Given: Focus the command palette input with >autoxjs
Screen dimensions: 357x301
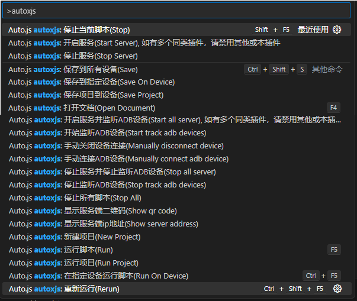Looking at the screenshot, I should [176, 11].
